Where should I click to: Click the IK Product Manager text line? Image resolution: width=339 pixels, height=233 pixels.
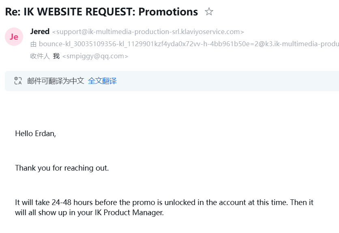89,212
